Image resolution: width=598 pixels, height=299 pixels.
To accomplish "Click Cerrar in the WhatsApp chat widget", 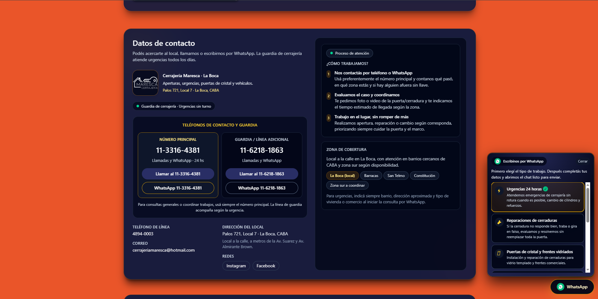I will [583, 161].
